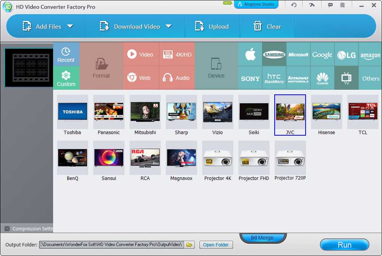The height and width of the screenshot is (256, 382).
Task: Click the Open Folder button
Action: tap(216, 245)
